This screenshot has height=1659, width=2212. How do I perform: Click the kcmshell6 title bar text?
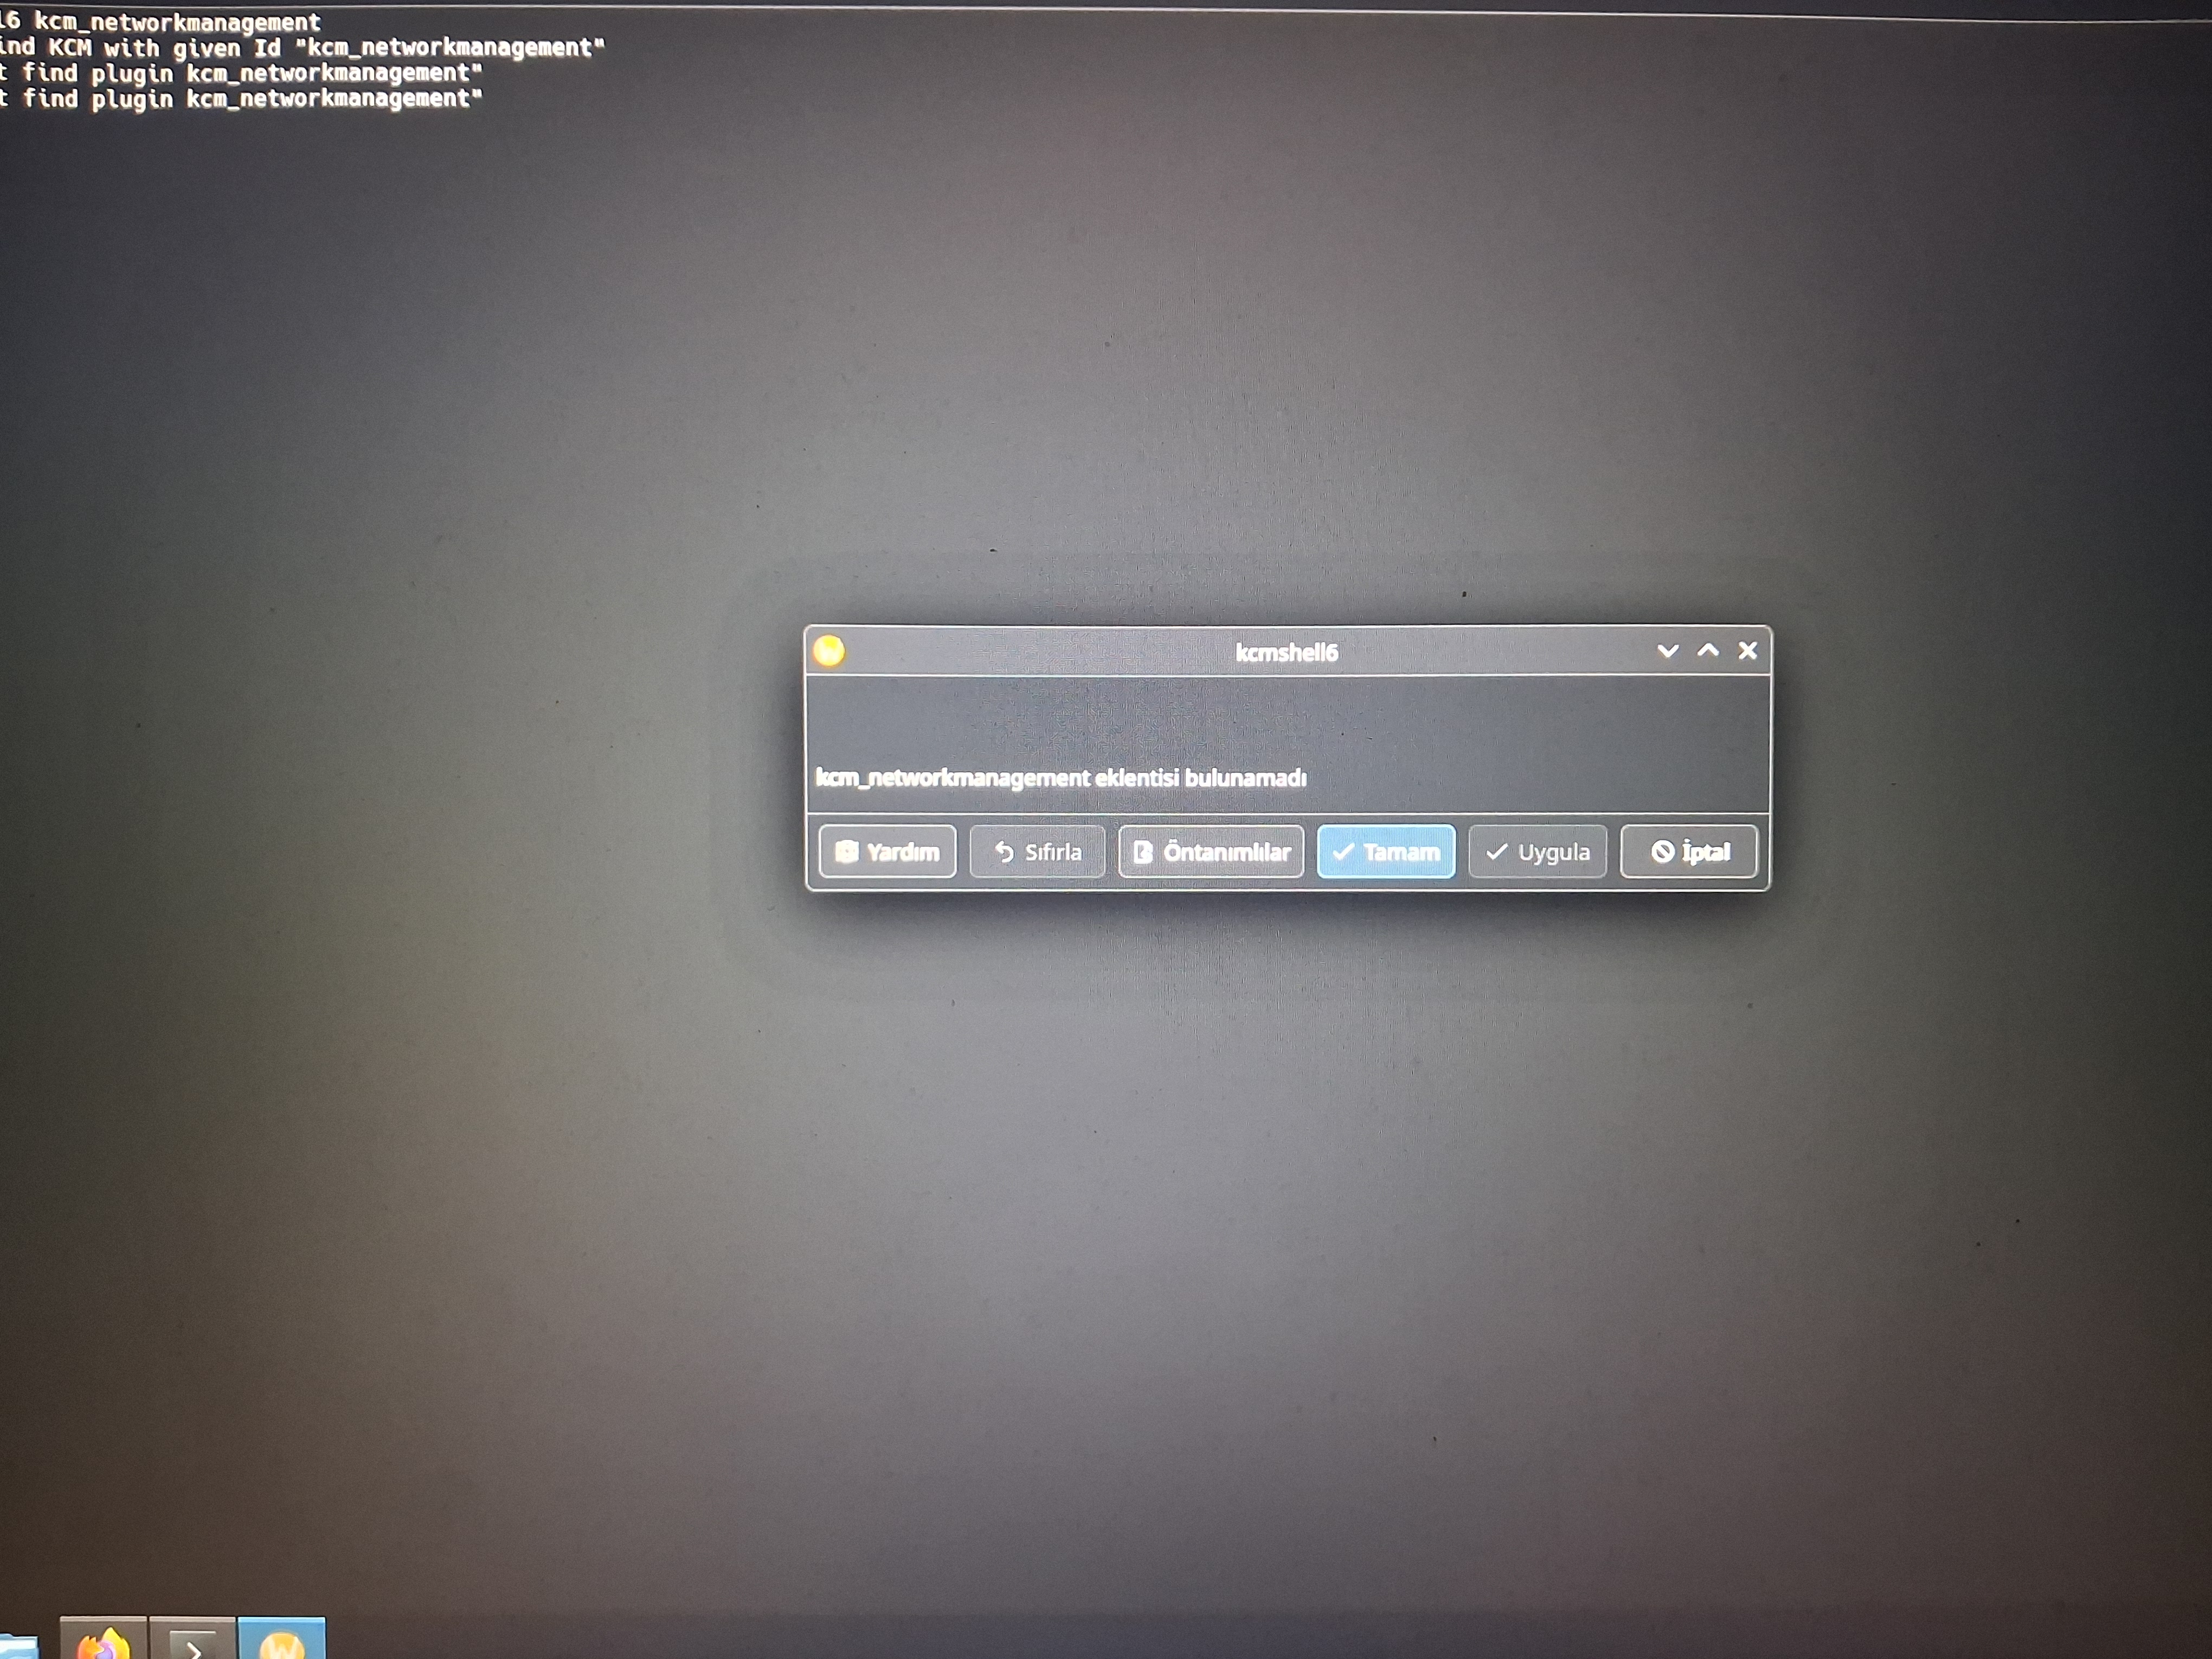(1286, 653)
